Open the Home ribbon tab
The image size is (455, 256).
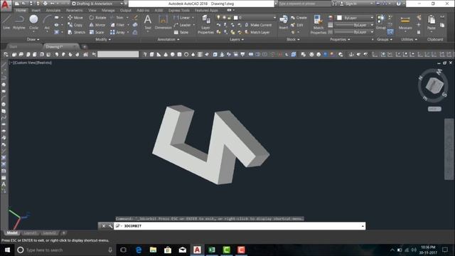(21, 10)
